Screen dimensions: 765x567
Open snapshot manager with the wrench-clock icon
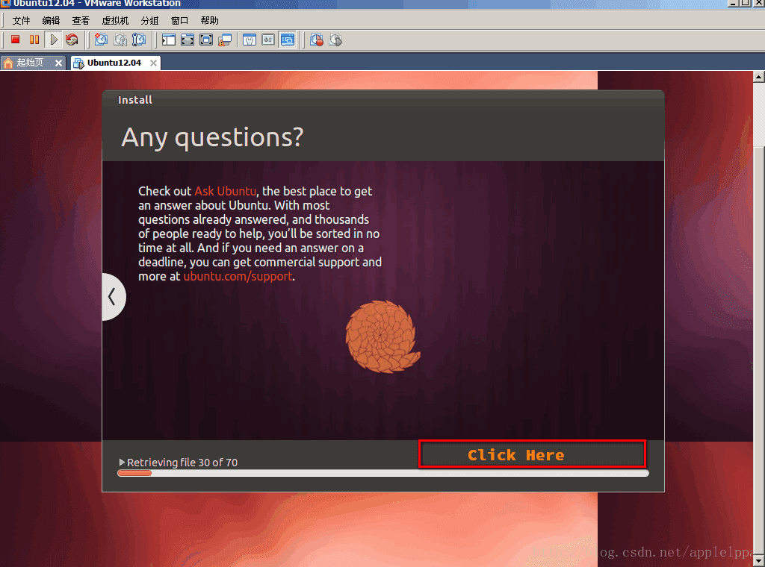click(139, 40)
